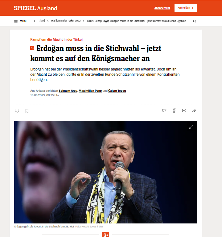Image resolution: width=222 pixels, height=237 pixels.
Task: Share the article on Facebook
Action: pos(174,110)
